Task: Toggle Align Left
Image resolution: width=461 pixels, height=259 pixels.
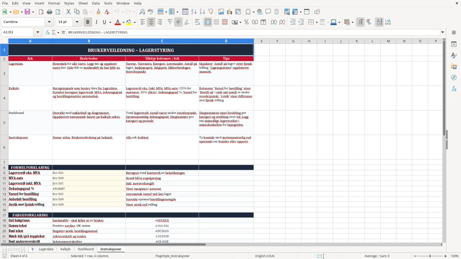Action: [x=143, y=22]
